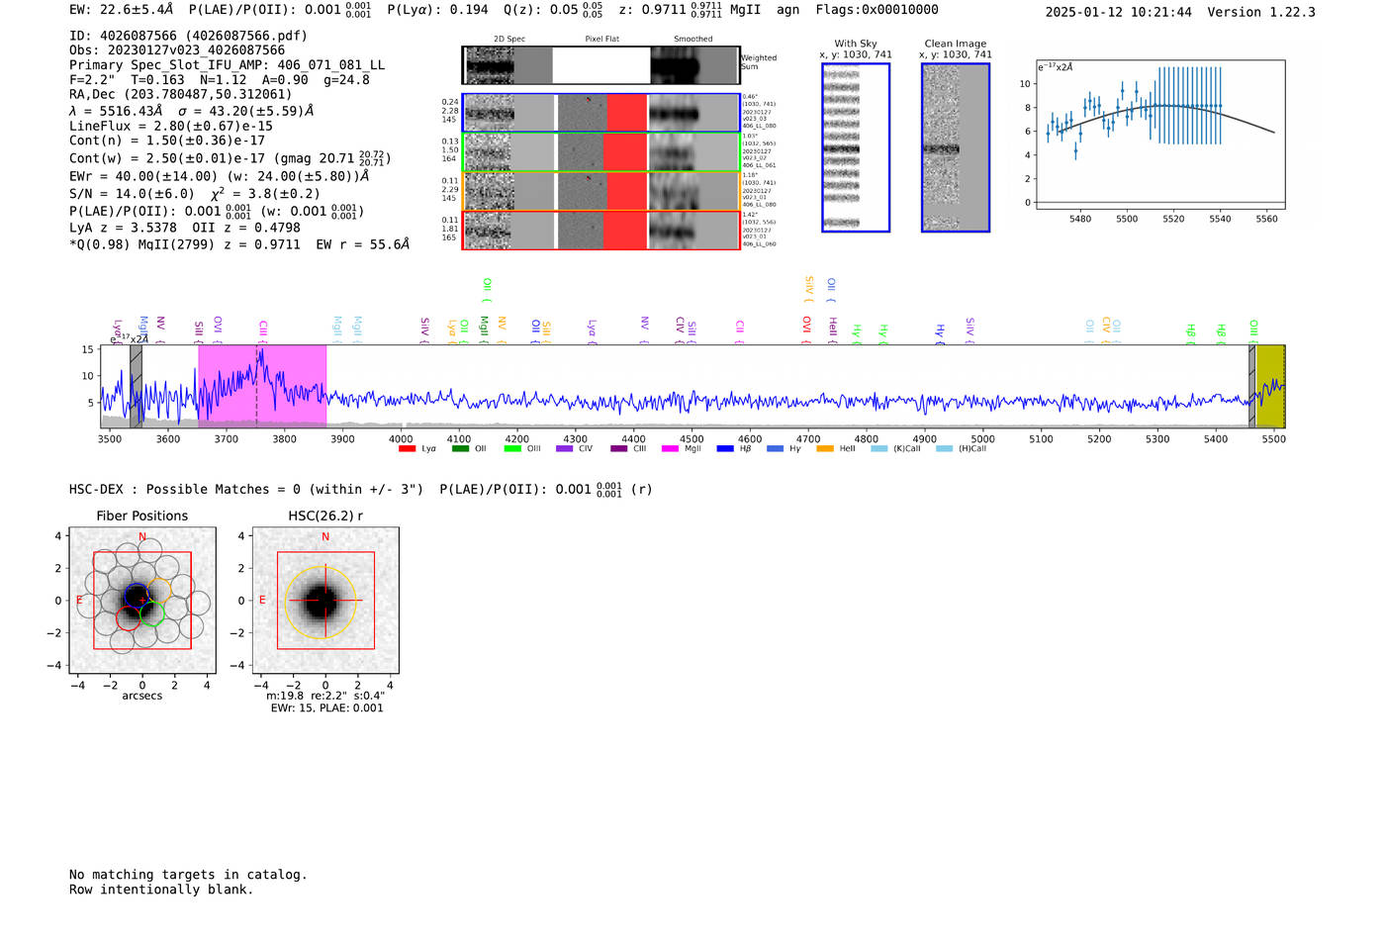Click 'No matching targets in catalog.' text

[188, 875]
